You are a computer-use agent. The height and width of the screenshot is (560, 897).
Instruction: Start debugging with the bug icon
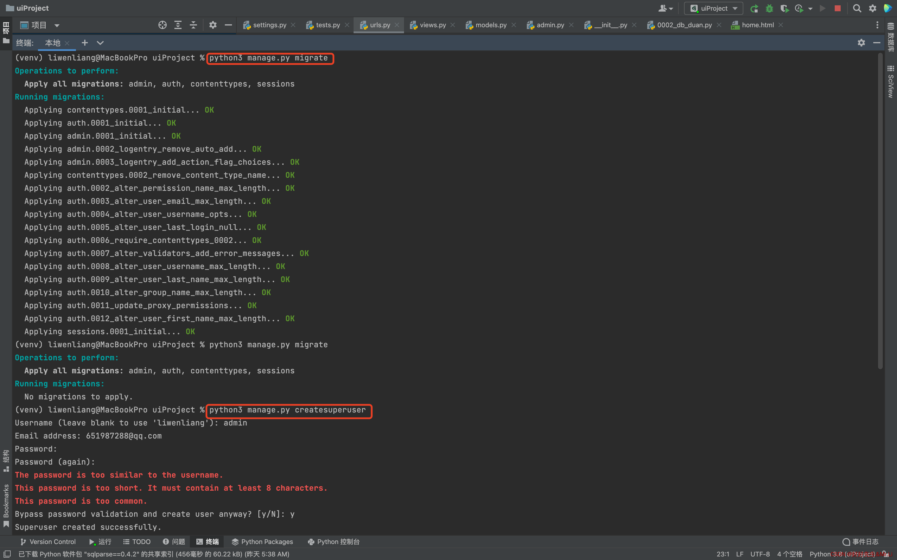(x=769, y=8)
